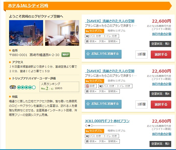Click the トリップアドバイザーユーザー評価 heading
The image size is (176, 150).
(x=34, y=78)
